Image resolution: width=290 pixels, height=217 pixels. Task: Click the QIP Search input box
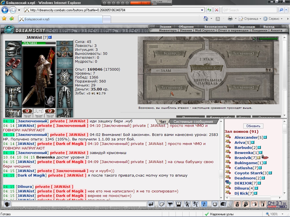(x=249, y=10)
